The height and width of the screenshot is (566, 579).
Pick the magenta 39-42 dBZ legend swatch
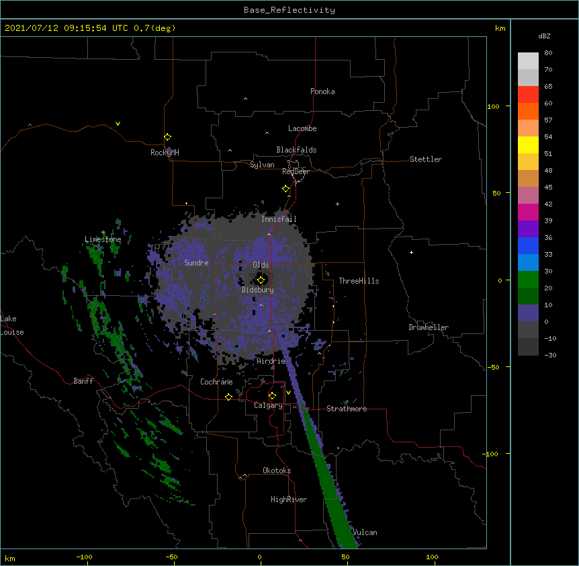pos(528,212)
